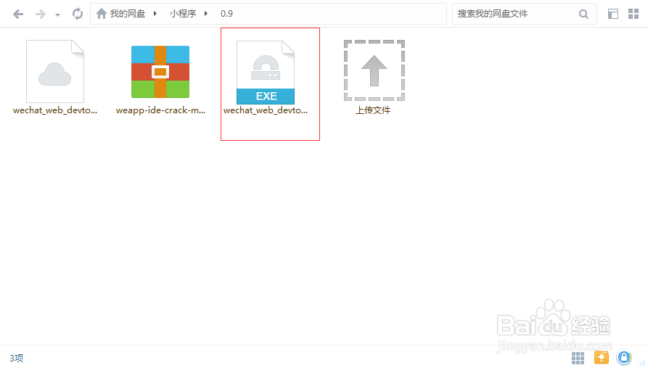This screenshot has width=648, height=368.
Task: Go to home via the house icon
Action: click(102, 14)
